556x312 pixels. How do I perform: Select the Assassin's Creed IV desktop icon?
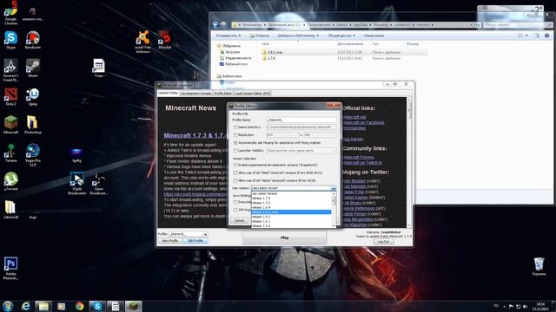[10, 70]
